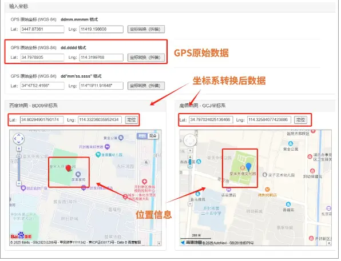Focus the Baidu BD09 Lat field

tap(42, 119)
